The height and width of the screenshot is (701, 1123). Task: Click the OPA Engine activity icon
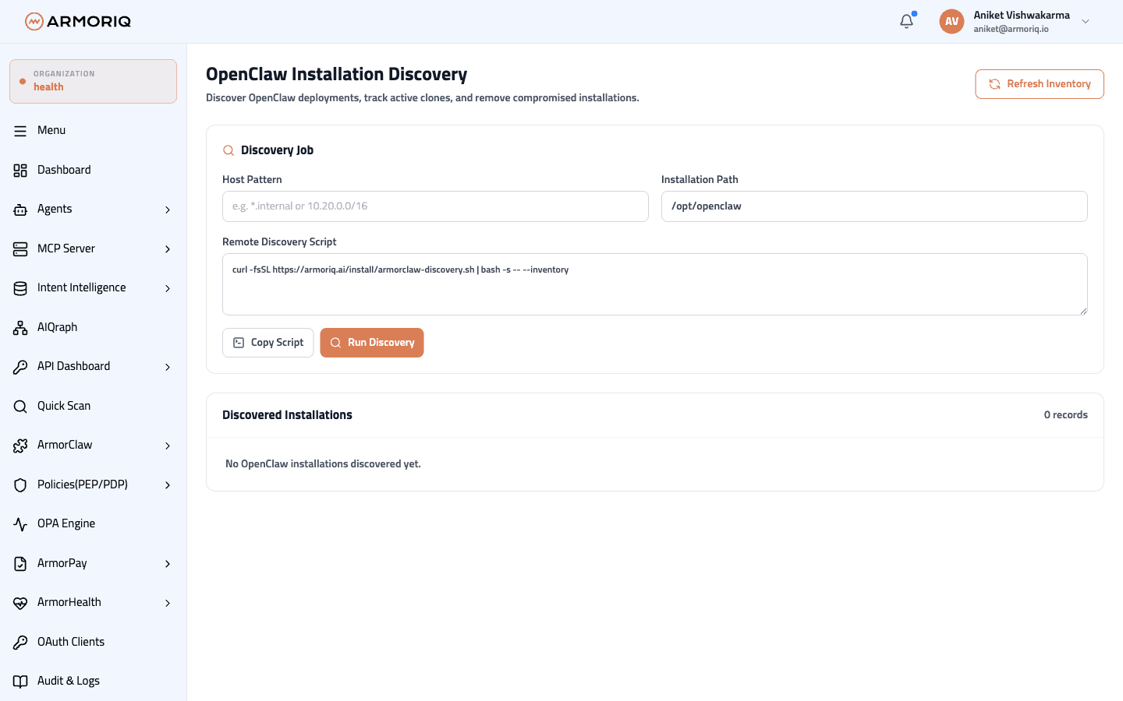click(x=20, y=524)
